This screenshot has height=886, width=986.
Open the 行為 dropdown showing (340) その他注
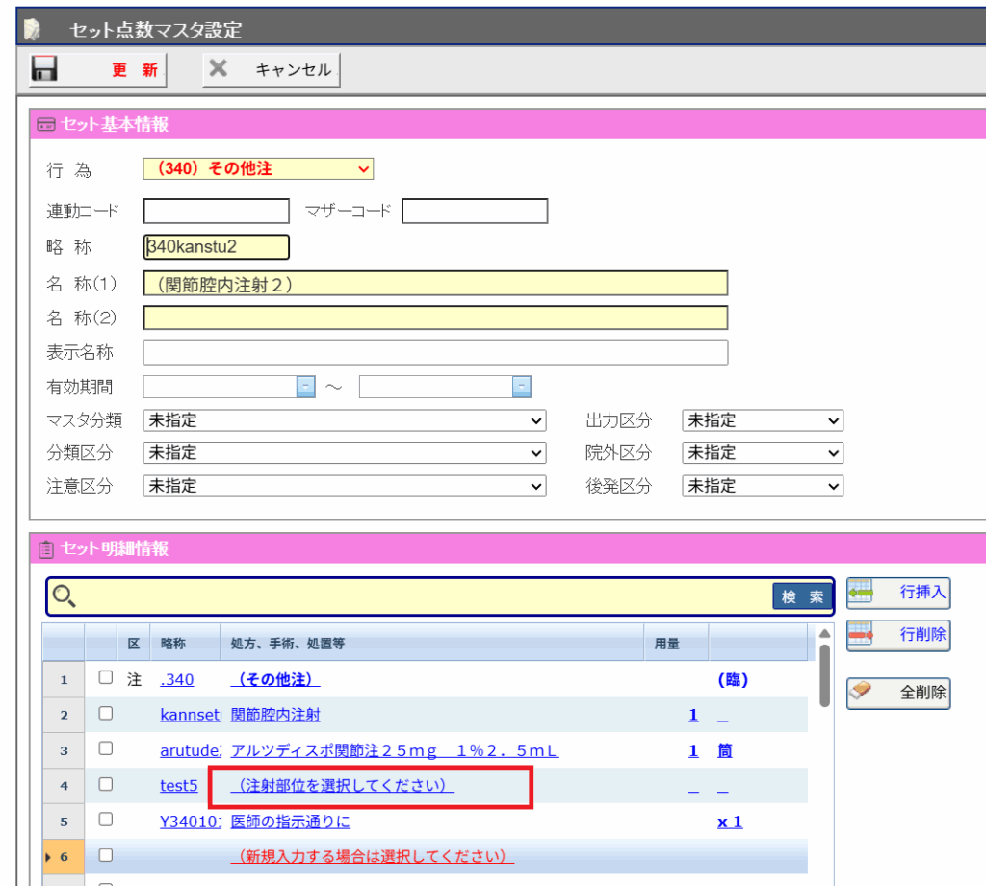258,168
